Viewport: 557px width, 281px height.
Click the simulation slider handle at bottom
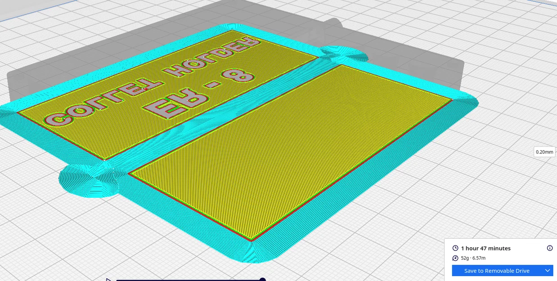[x=263, y=280]
